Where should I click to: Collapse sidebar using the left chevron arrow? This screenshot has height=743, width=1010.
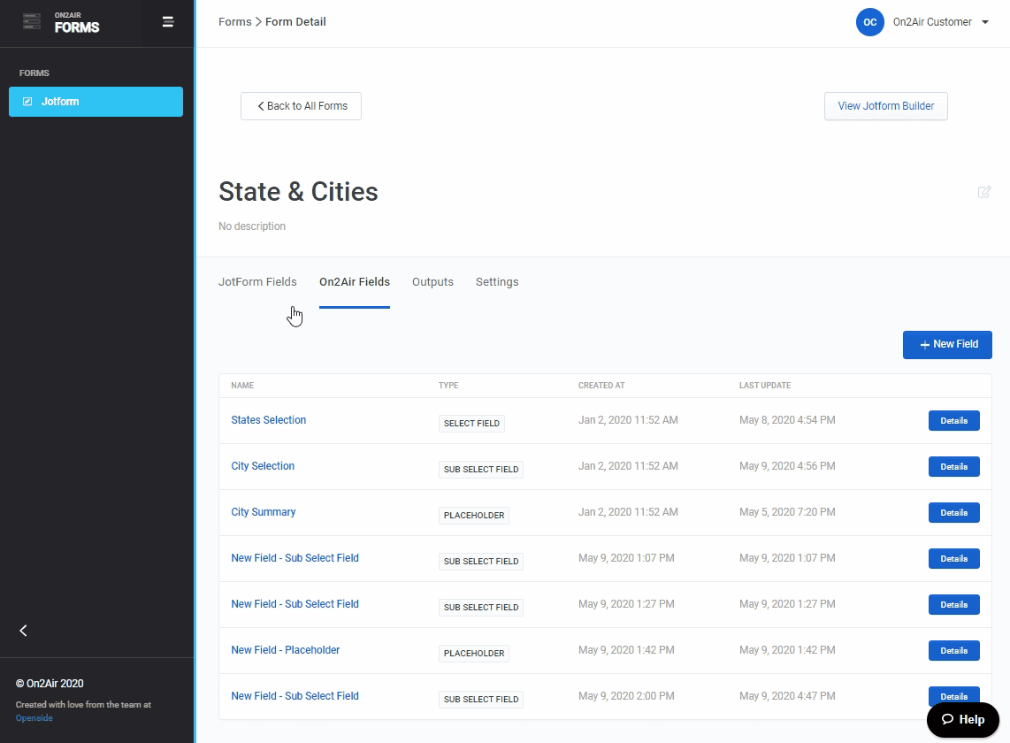click(x=24, y=631)
